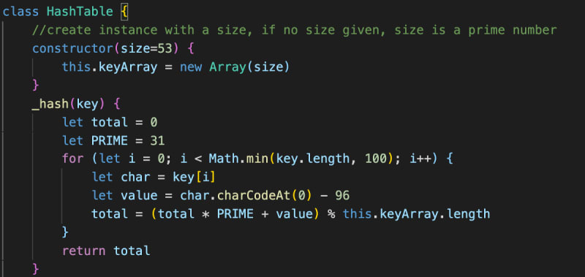This screenshot has height=277, width=585.
Task: Click key[i] index expression
Action: click(194, 177)
